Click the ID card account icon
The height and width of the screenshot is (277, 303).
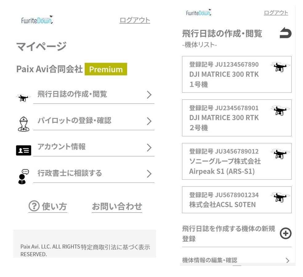(24, 150)
